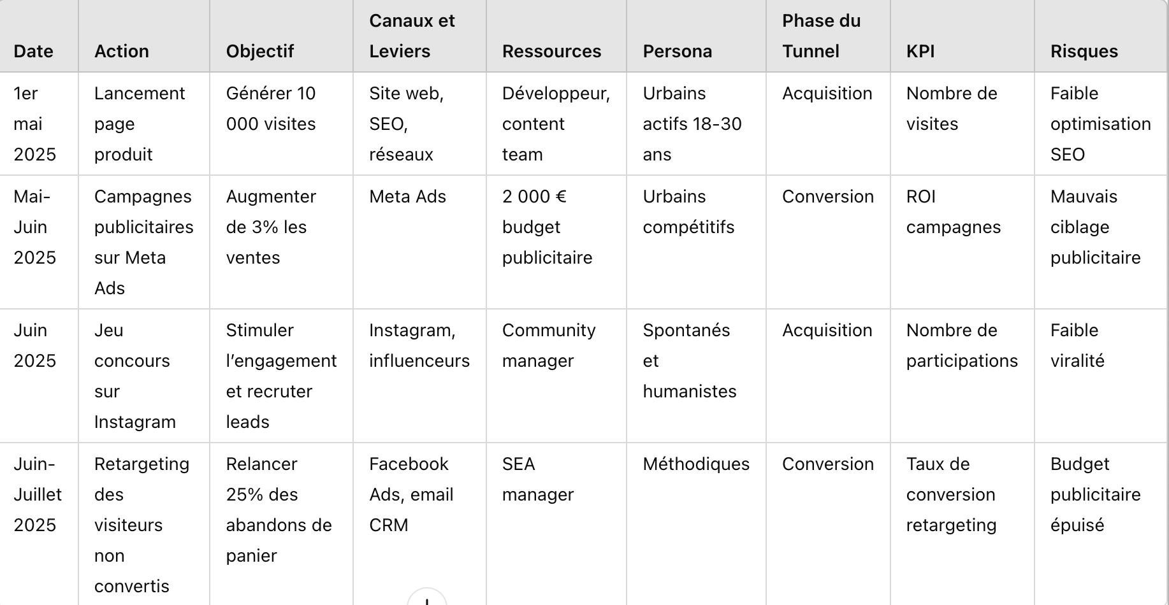Click the Date column header
Screen dimensions: 1169x605
point(34,51)
